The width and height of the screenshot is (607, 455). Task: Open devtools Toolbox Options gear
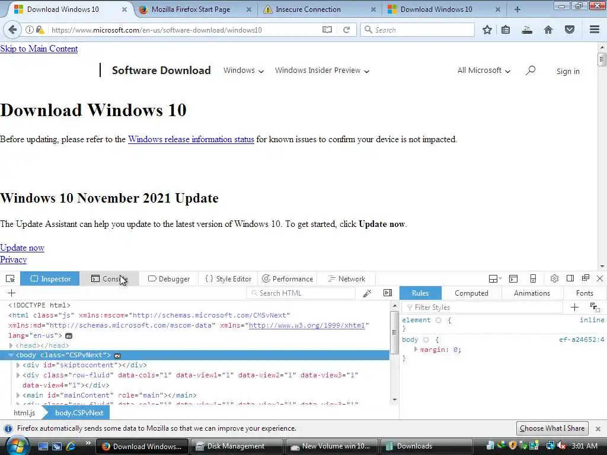pos(554,278)
